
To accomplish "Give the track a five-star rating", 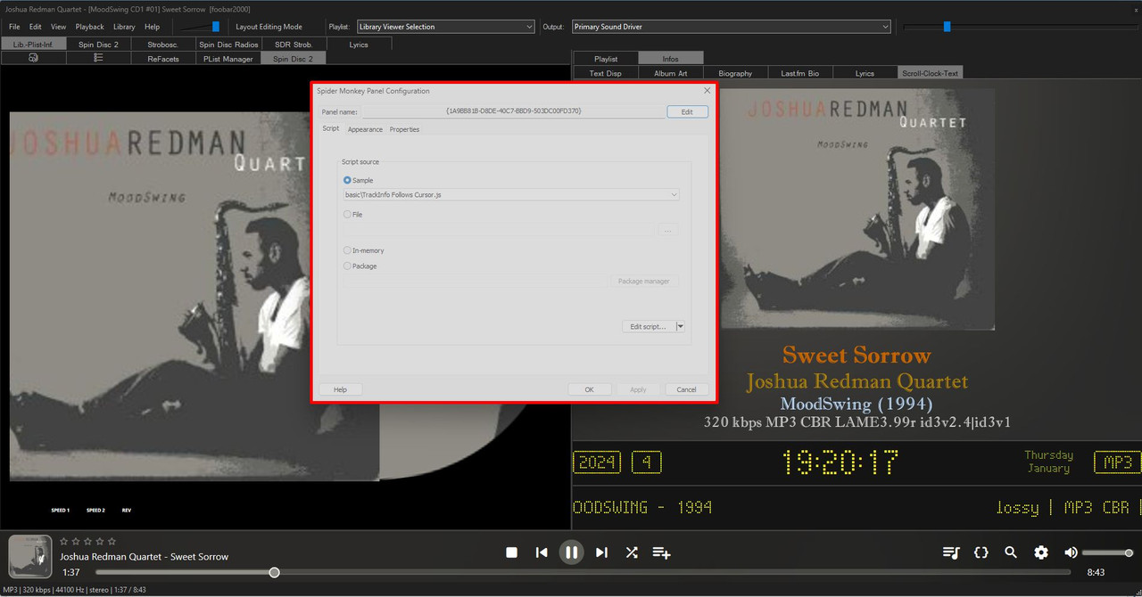I will (111, 541).
